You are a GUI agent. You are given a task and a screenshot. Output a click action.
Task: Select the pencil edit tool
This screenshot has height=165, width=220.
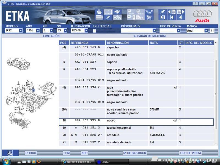coord(108,18)
